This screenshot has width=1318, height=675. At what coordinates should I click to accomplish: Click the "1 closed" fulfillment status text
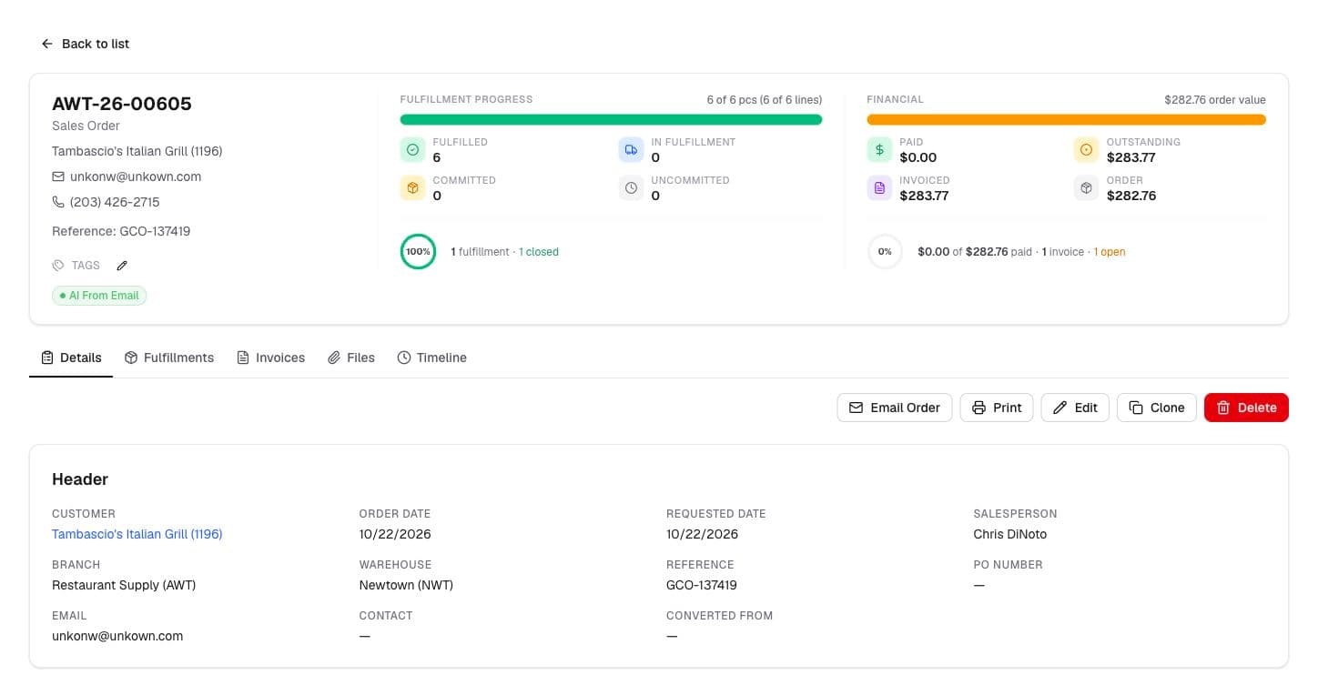point(539,252)
